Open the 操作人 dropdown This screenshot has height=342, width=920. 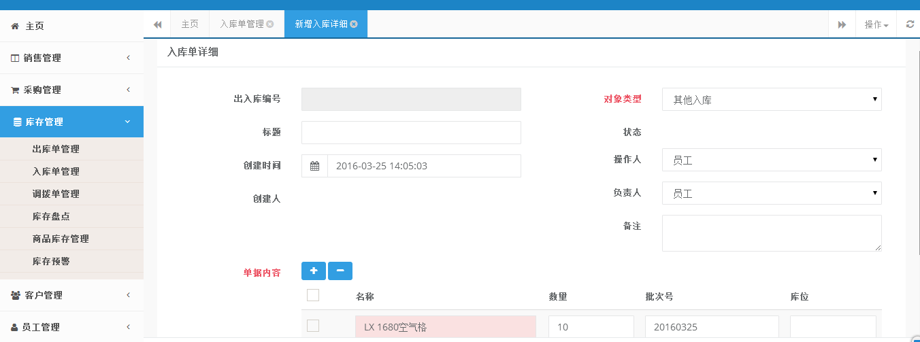pos(772,160)
